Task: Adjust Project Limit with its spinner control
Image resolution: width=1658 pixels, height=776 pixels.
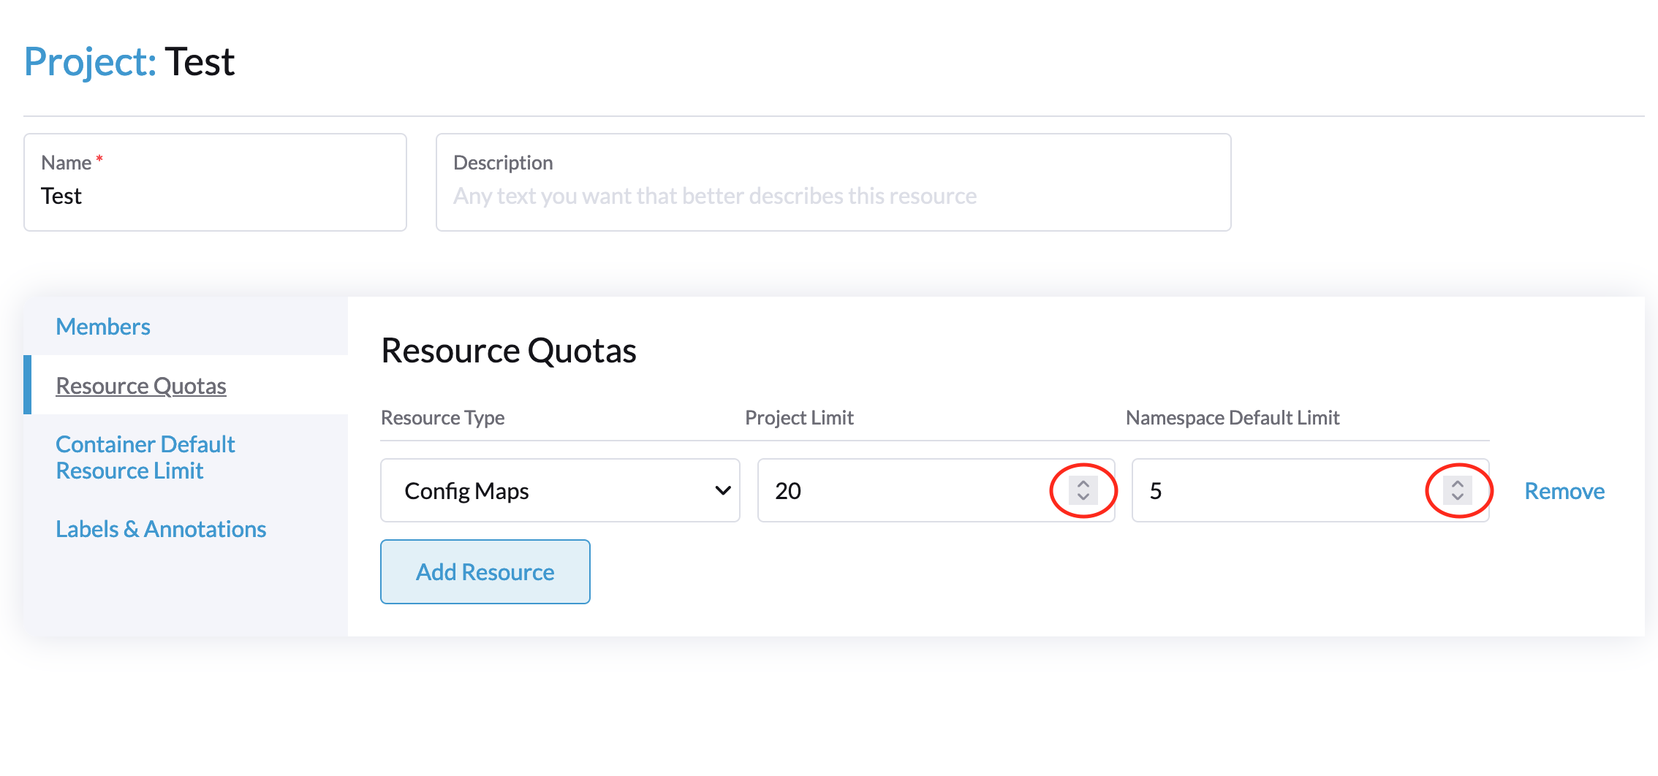Action: coord(1082,490)
